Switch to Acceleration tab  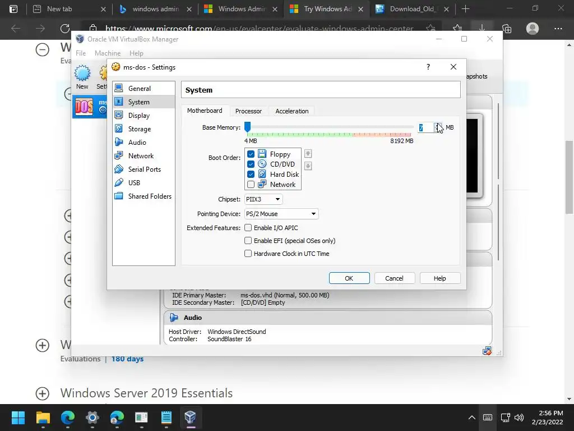tap(291, 111)
